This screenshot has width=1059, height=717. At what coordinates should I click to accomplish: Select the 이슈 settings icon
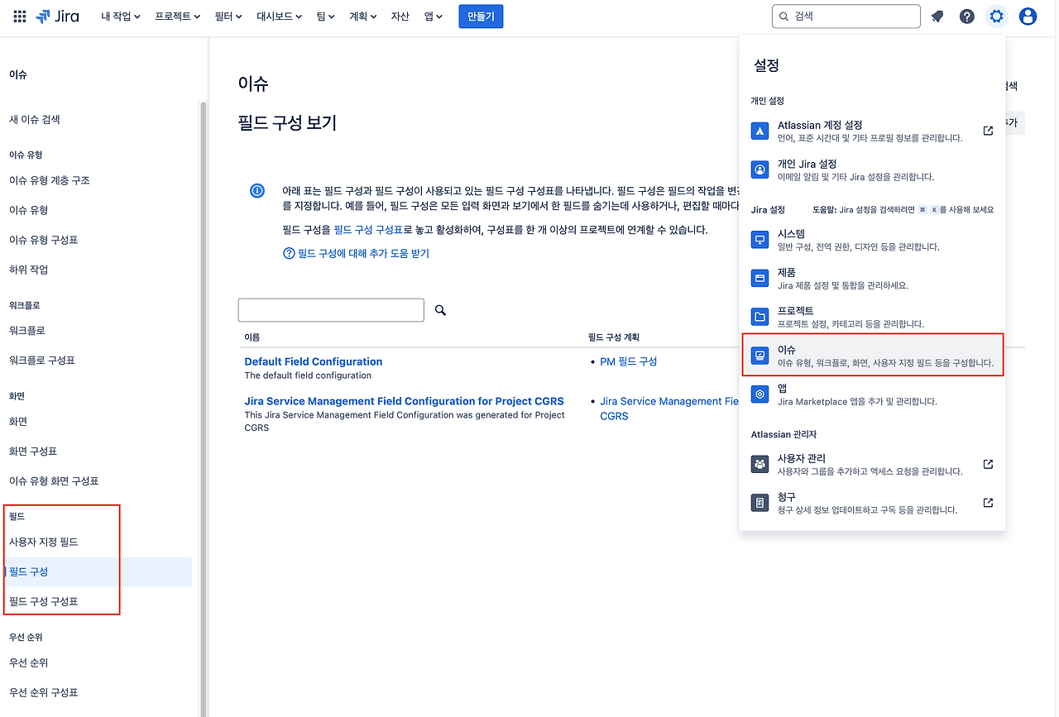coord(760,356)
